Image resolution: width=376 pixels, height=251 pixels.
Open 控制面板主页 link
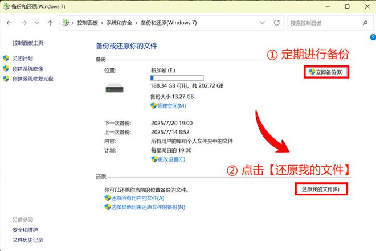pos(28,43)
